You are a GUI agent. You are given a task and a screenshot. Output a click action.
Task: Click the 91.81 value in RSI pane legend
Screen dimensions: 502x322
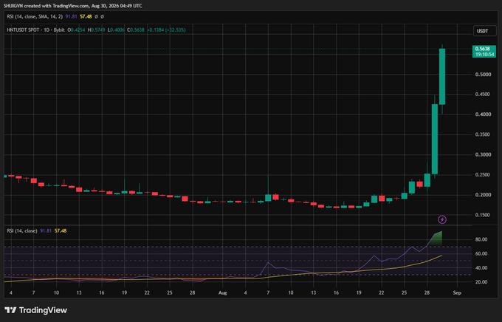(46, 230)
